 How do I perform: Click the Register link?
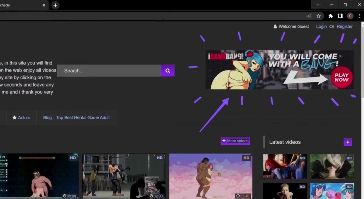(344, 26)
